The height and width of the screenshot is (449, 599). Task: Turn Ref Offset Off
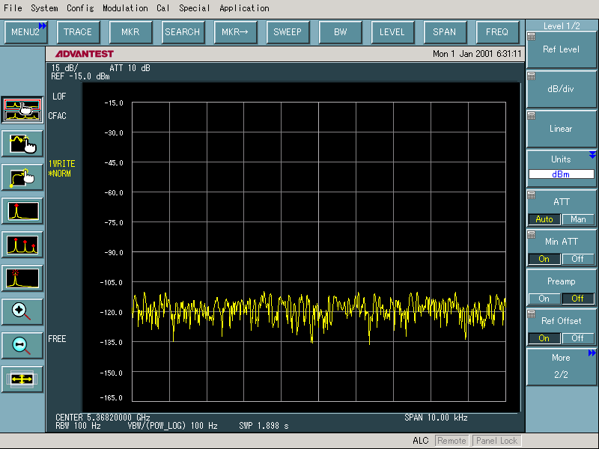pos(578,338)
